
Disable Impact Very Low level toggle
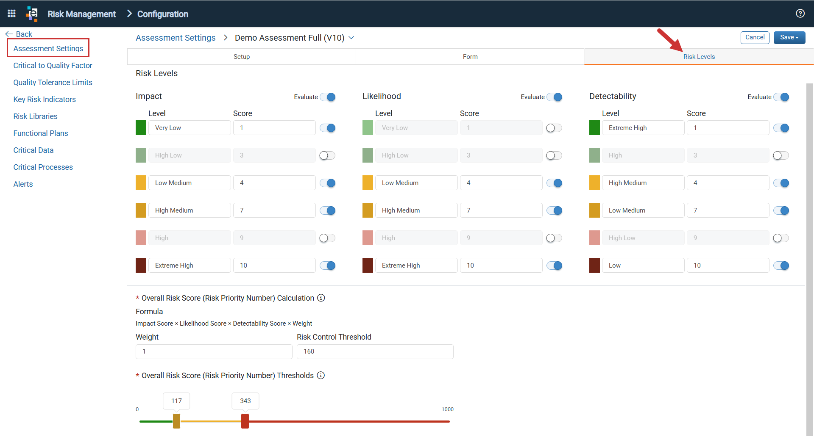coord(328,128)
